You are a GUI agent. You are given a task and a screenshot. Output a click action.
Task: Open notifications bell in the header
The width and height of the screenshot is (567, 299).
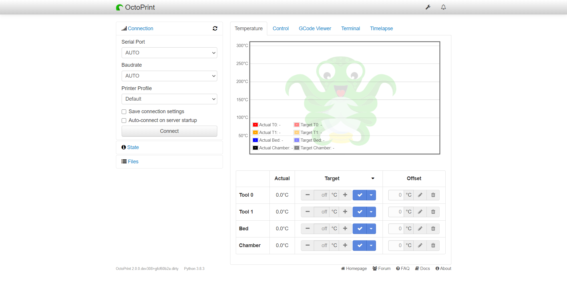(x=443, y=7)
